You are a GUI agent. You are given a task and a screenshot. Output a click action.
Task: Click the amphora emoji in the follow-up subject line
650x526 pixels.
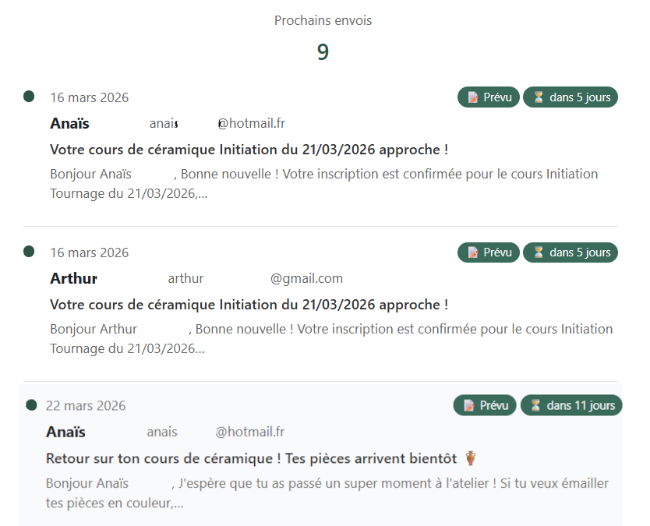[471, 457]
